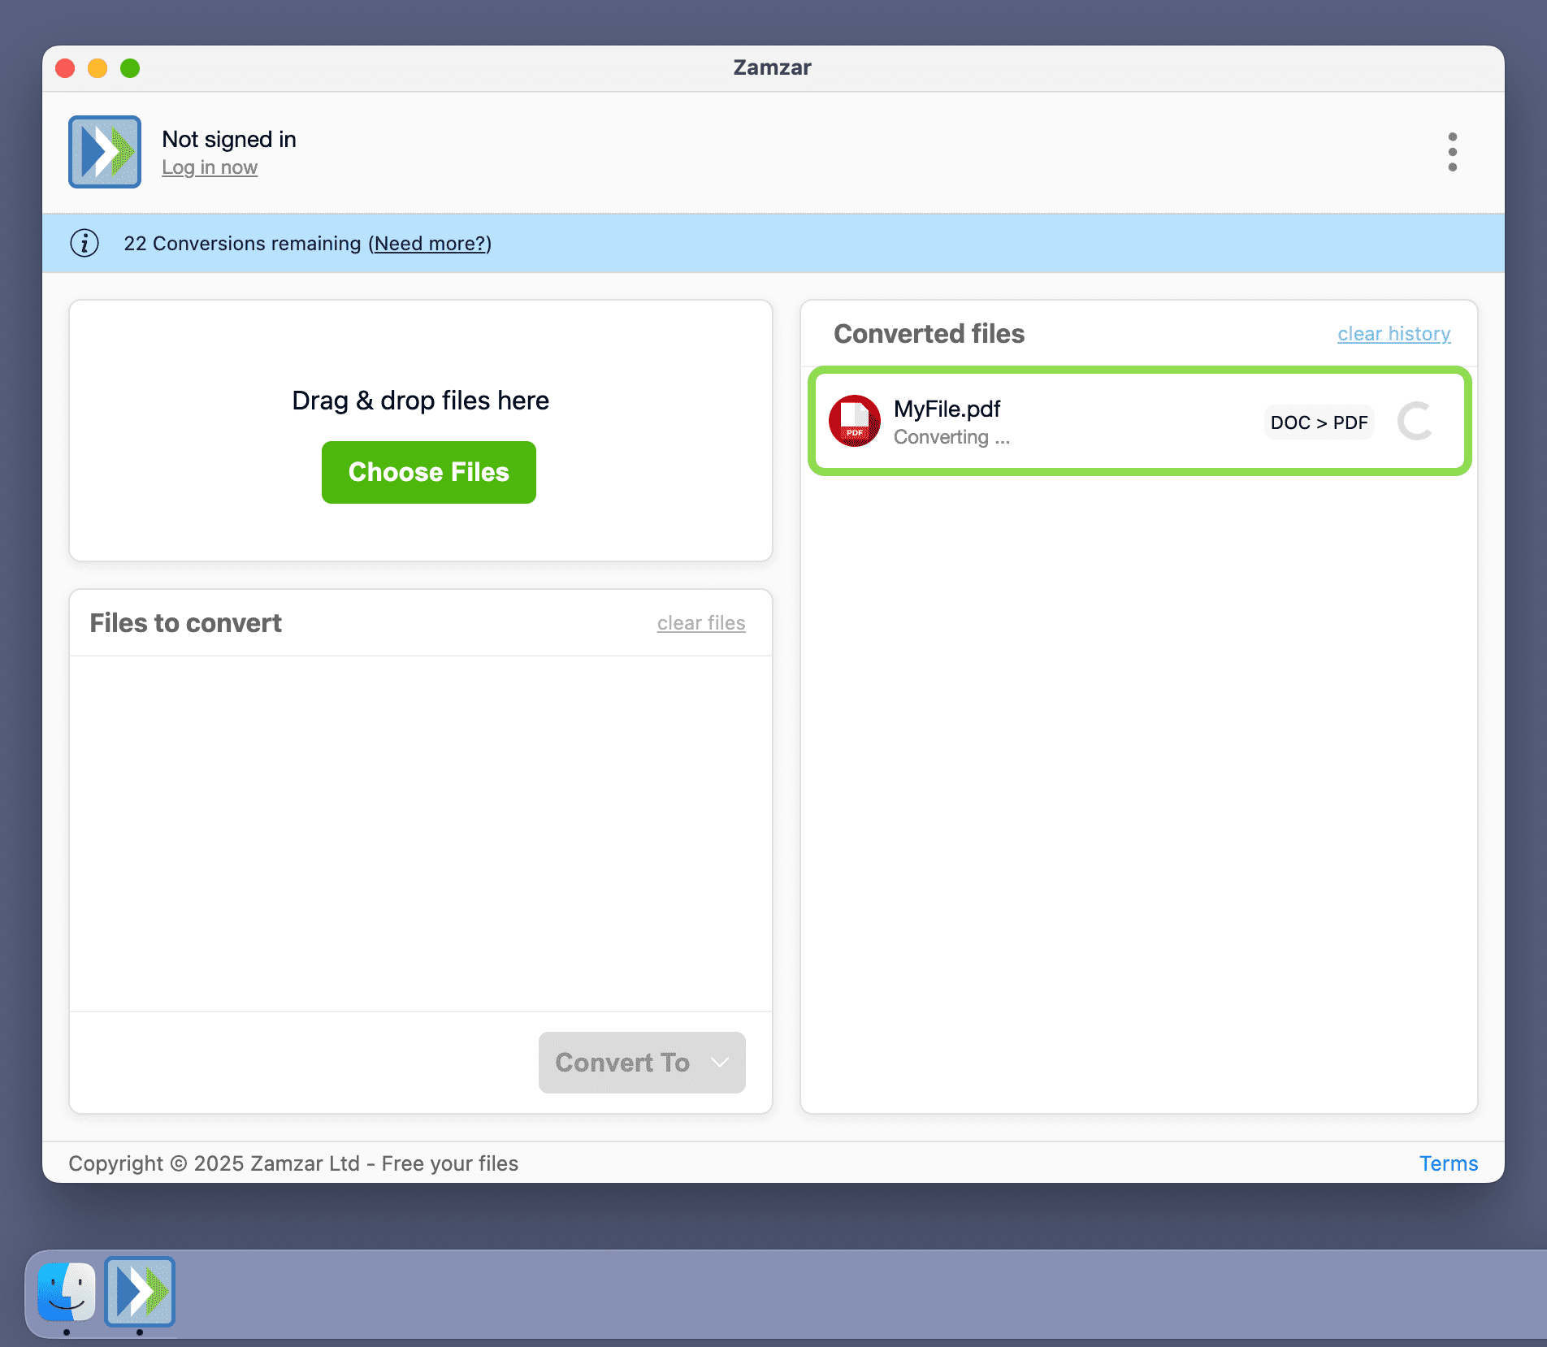Minimize the Zamzar window
Viewport: 1547px width, 1347px height.
click(x=97, y=68)
